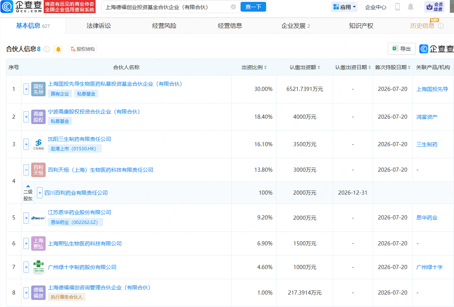454x307 pixels.
Task: Expand row 8 上海德福福创 shareholders
Action: (x=26, y=293)
